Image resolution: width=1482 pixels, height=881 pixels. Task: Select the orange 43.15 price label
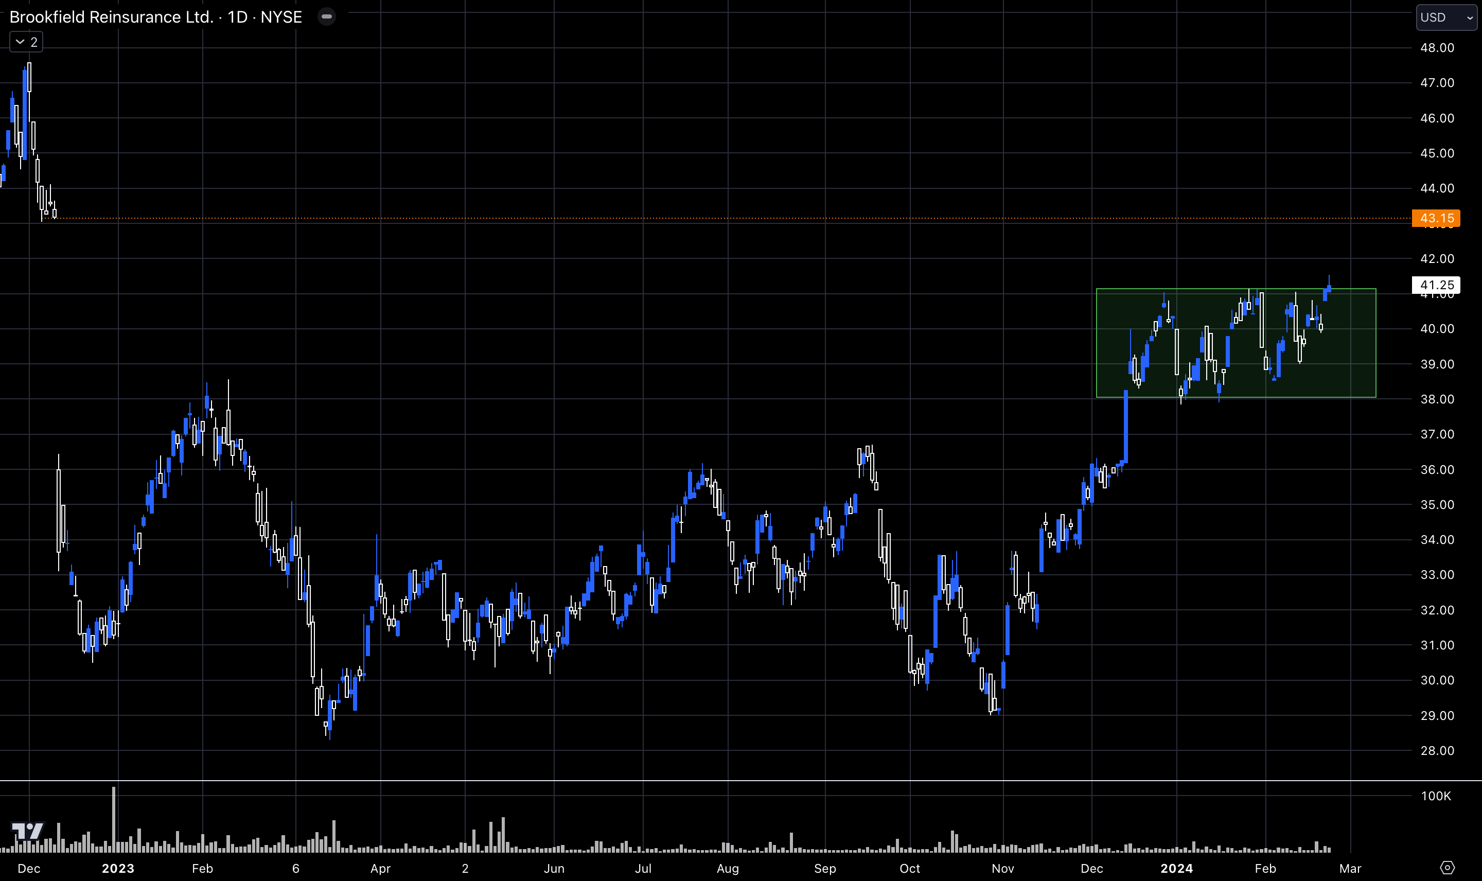[1436, 218]
